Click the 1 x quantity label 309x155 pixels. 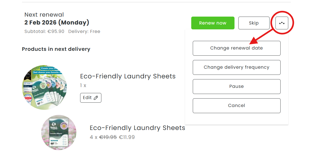(83, 86)
